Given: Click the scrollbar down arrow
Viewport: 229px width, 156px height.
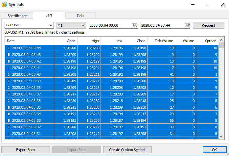Looking at the screenshot, I should point(221,137).
